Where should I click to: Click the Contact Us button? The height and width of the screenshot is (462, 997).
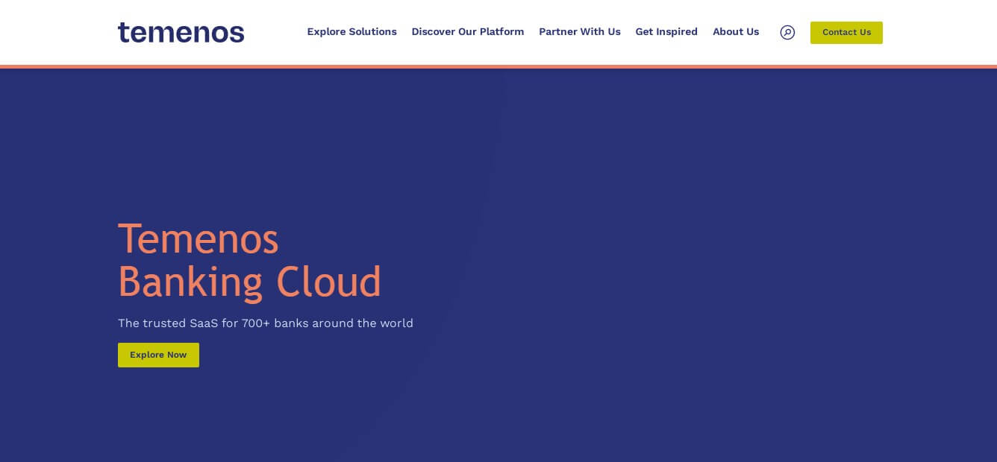846,33
